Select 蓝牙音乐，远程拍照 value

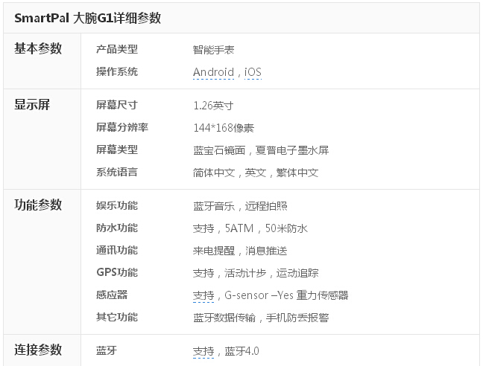coord(240,206)
